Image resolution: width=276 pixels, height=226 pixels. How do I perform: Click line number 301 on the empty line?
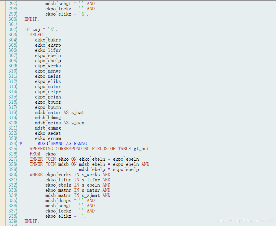[x=12, y=24]
